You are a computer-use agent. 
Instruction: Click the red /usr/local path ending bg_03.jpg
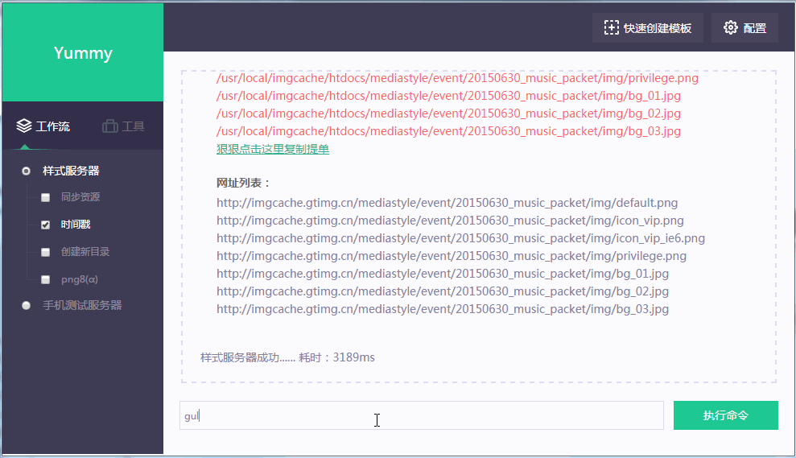pos(449,131)
